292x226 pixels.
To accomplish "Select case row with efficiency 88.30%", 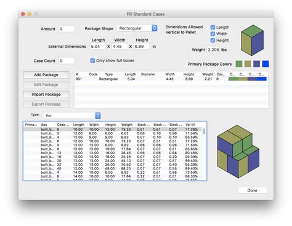I will tap(113, 176).
